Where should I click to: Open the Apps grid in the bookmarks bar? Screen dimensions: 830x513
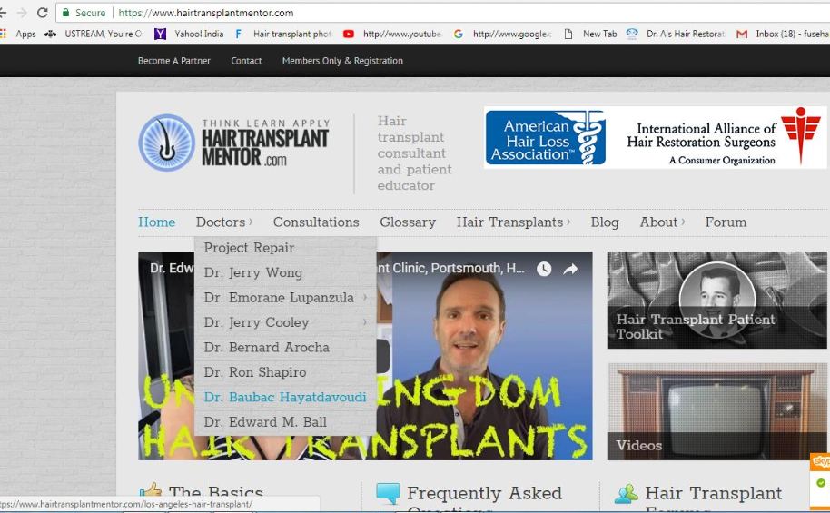(18, 34)
